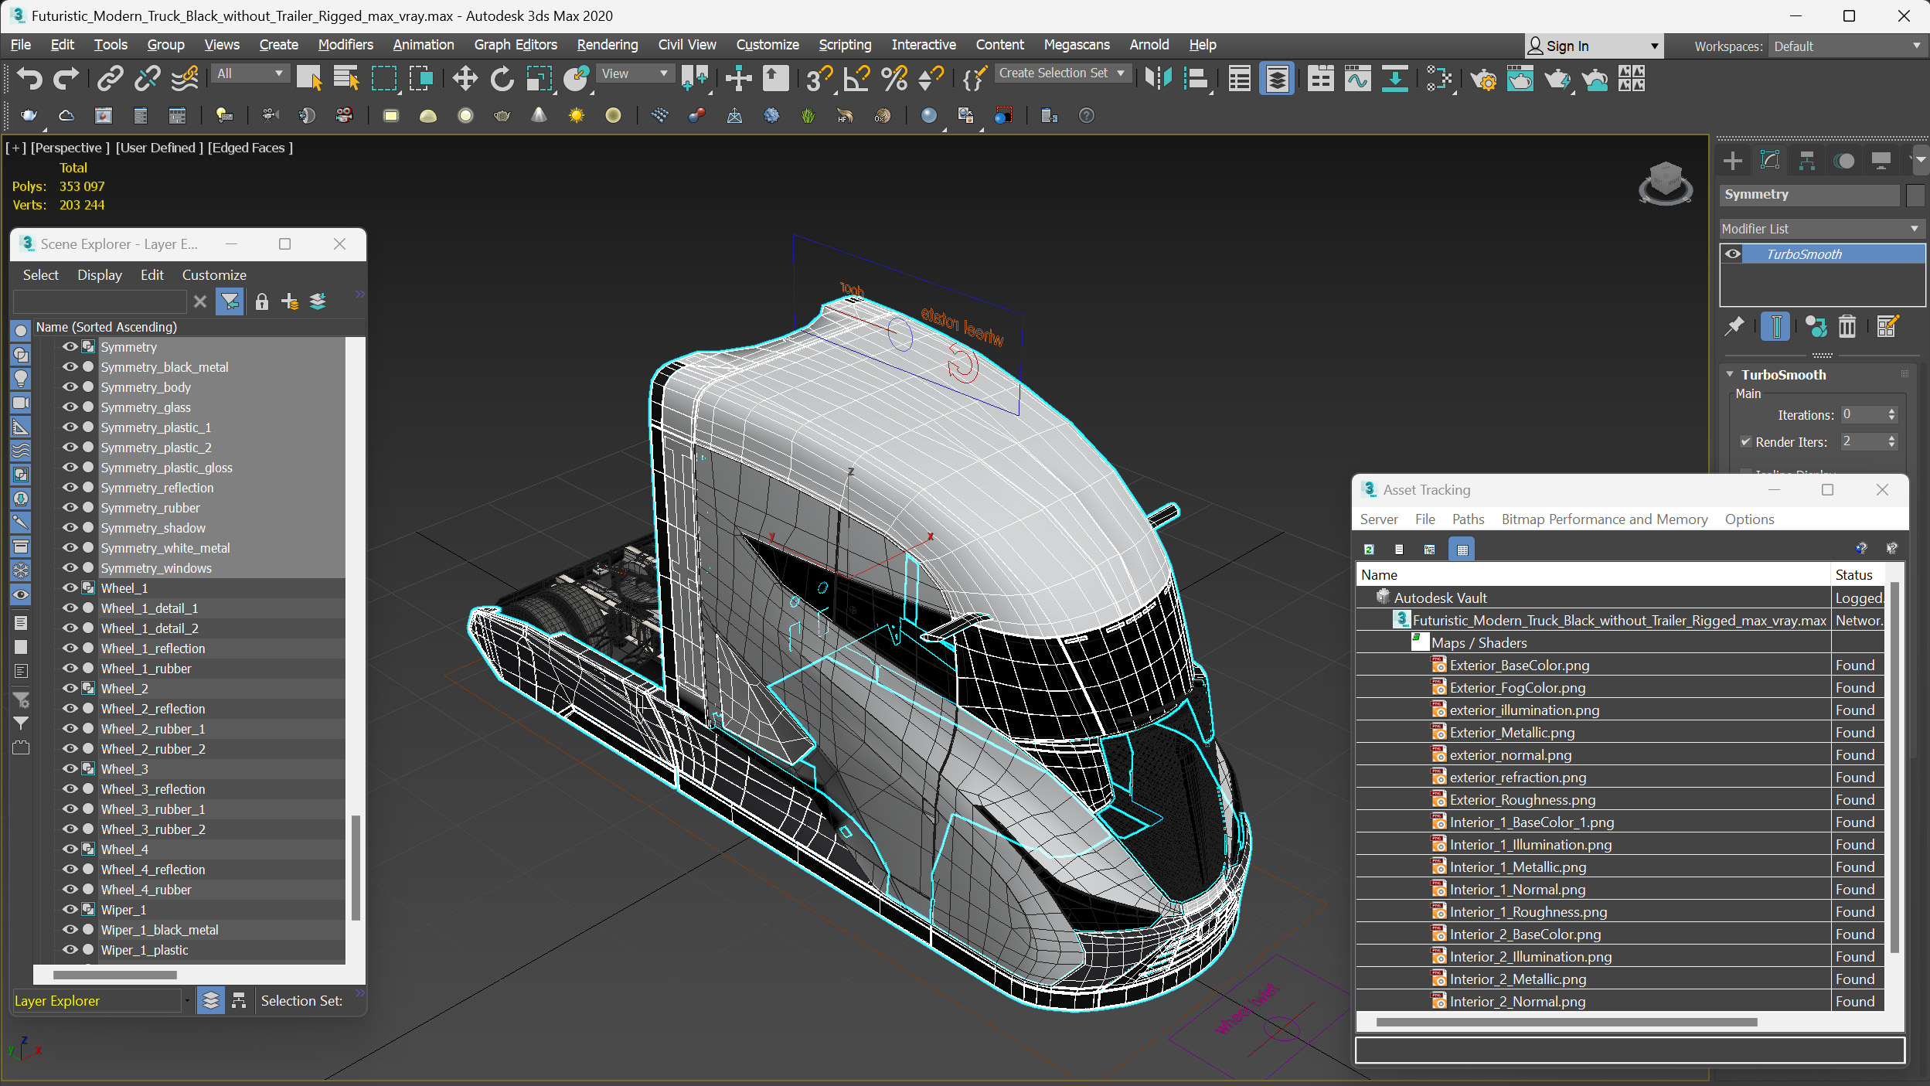The image size is (1930, 1086).
Task: Open the Modifiers menu
Action: click(345, 45)
